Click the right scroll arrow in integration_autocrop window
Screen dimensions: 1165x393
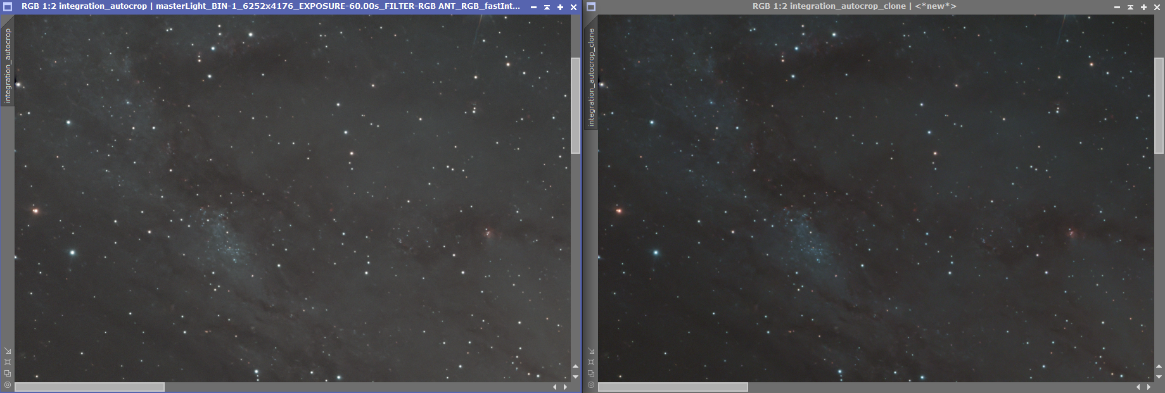pyautogui.click(x=565, y=387)
